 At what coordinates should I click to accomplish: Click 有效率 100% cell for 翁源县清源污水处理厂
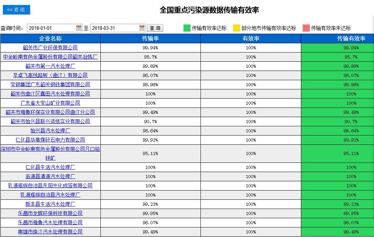[x=251, y=177]
